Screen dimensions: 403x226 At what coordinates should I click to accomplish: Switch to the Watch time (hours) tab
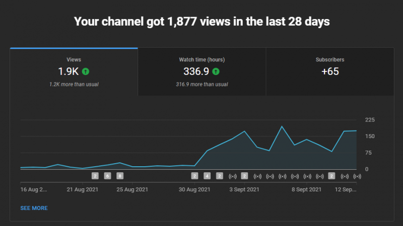[201, 71]
